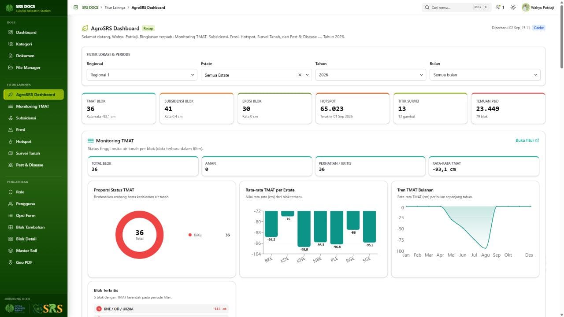This screenshot has height=317, width=564.
Task: Click the Cache badge near update time
Action: pyautogui.click(x=539, y=28)
